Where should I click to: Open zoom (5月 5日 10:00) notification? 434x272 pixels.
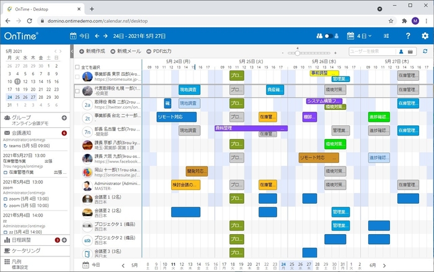point(29,206)
